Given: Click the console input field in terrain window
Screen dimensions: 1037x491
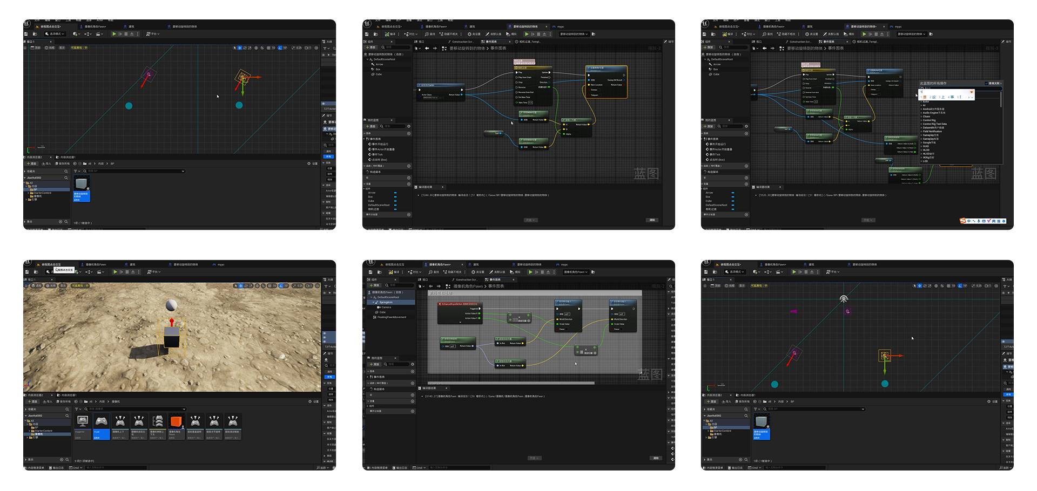Looking at the screenshot, I should click(116, 468).
